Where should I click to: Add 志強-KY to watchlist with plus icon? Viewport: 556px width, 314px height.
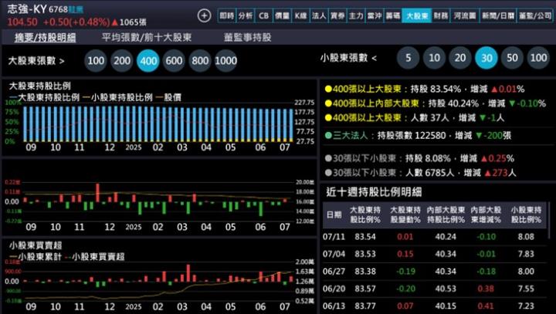[x=204, y=15]
